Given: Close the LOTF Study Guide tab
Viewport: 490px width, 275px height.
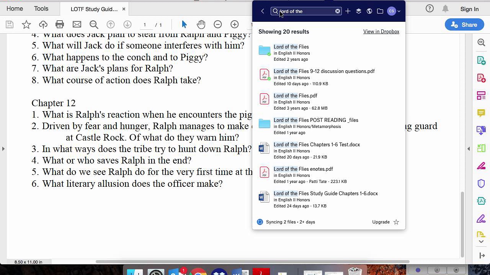Looking at the screenshot, I should pyautogui.click(x=124, y=9).
